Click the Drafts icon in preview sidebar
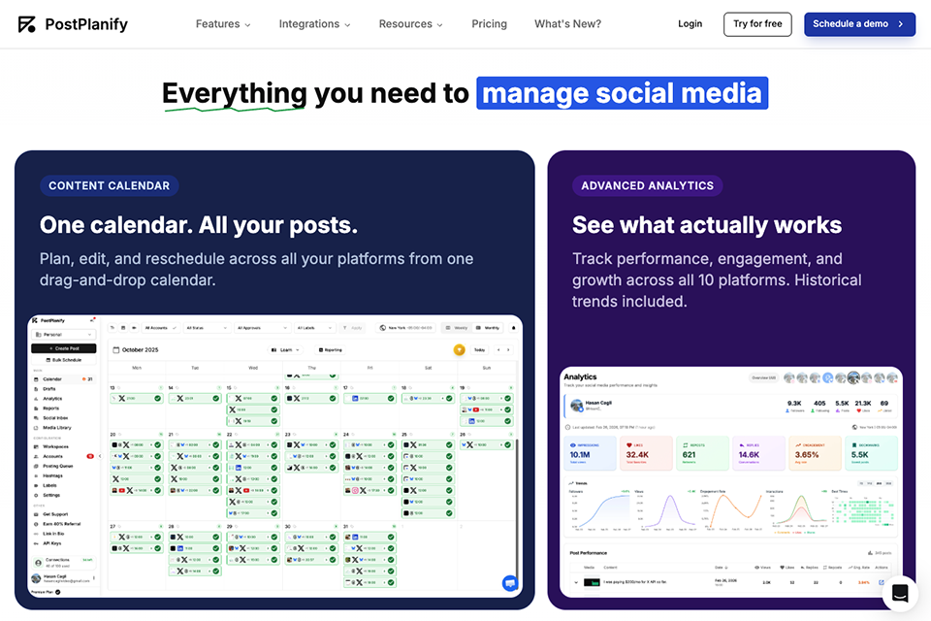This screenshot has width=931, height=621. pyautogui.click(x=36, y=389)
